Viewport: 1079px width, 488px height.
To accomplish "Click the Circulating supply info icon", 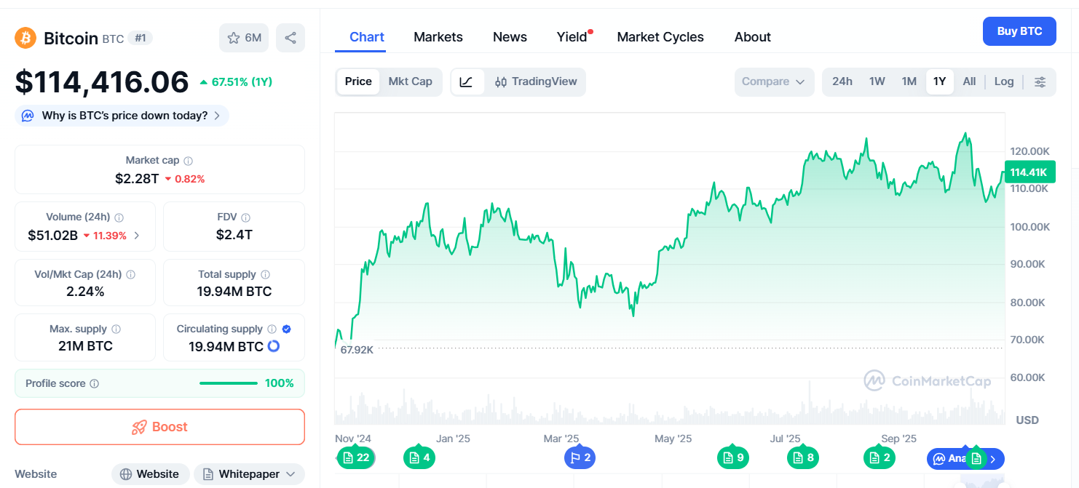I will pyautogui.click(x=272, y=329).
